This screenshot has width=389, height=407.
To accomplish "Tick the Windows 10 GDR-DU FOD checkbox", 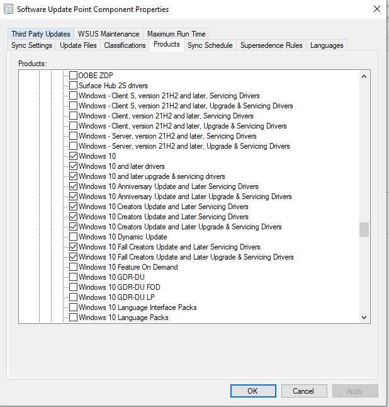I will [x=74, y=287].
